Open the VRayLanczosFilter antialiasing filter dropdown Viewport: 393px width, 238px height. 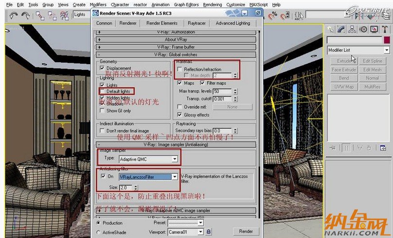tap(175, 177)
